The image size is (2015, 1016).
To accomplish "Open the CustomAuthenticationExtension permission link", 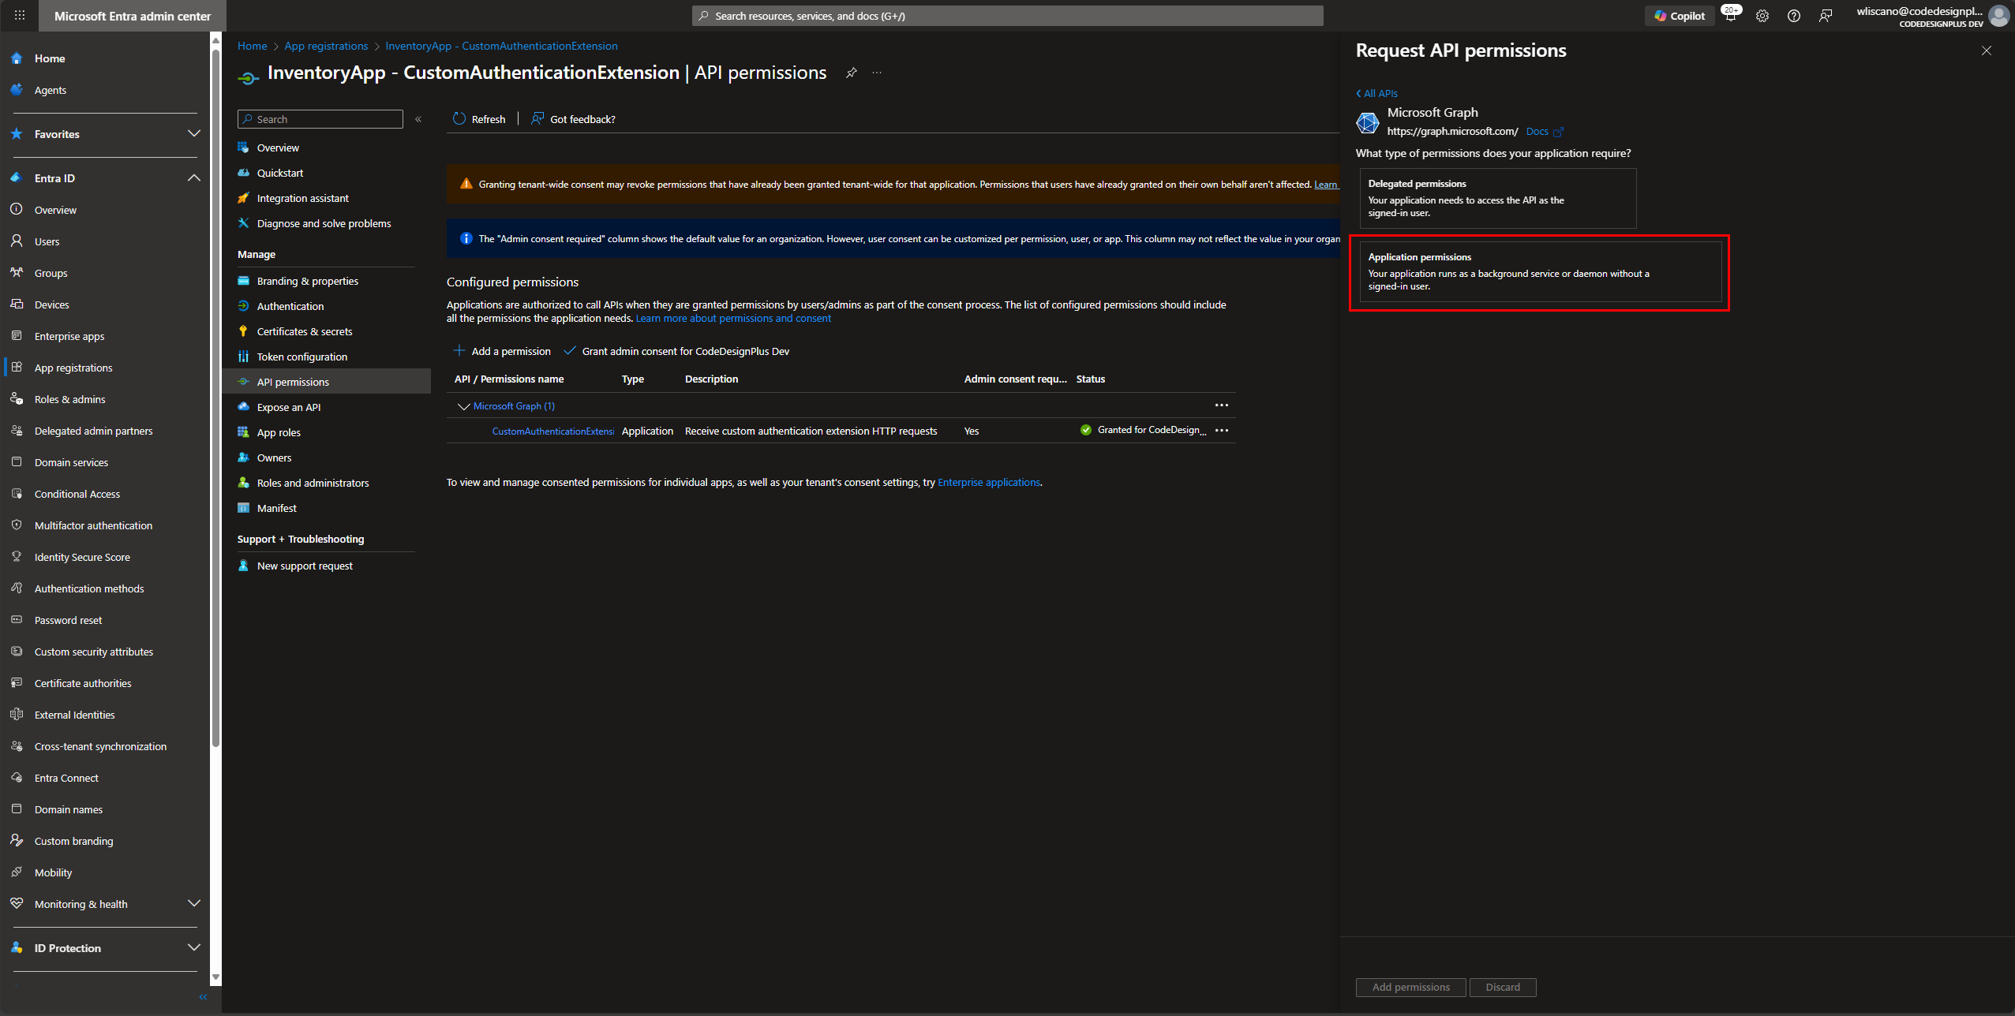I will pos(552,431).
